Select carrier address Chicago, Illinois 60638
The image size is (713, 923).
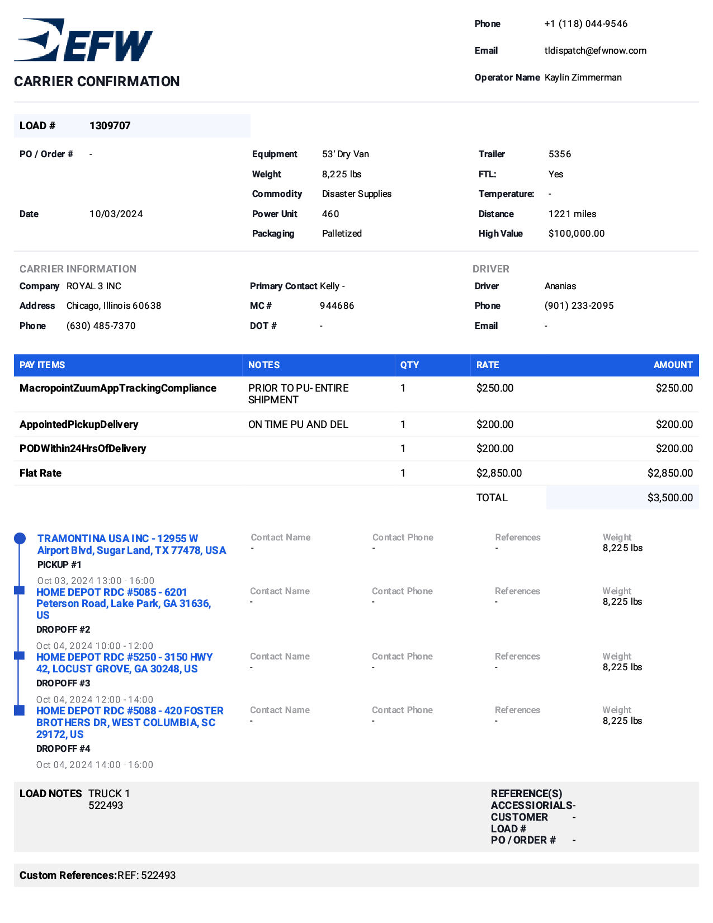(x=114, y=305)
